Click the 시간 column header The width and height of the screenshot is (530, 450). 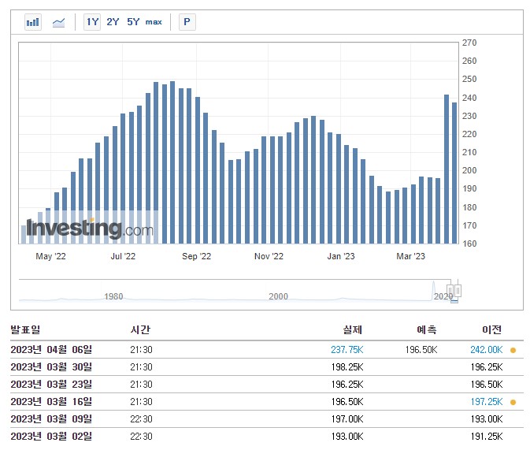pos(140,329)
